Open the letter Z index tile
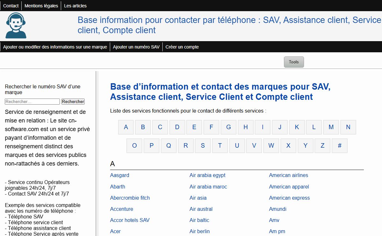 pos(322,146)
